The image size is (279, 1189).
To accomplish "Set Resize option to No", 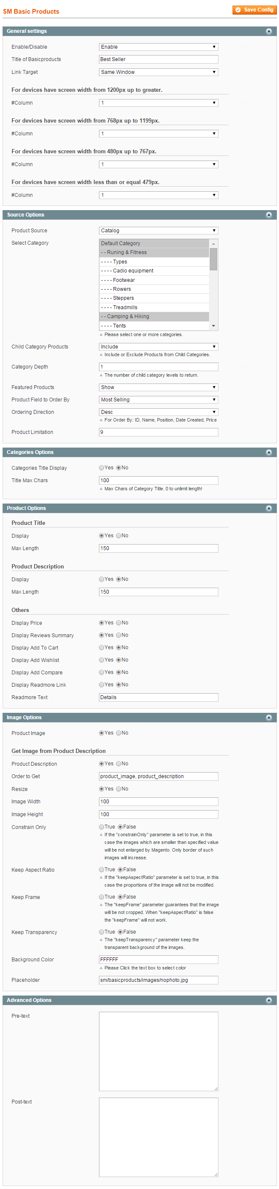I will [x=119, y=789].
